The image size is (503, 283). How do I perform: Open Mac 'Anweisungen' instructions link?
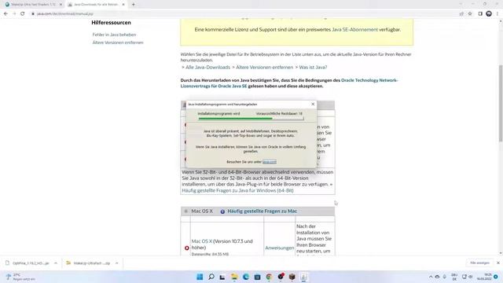coord(280,248)
